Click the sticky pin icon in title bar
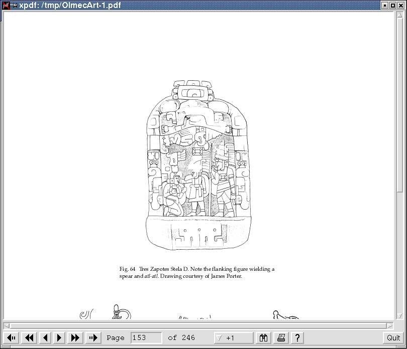This screenshot has width=407, height=349. (x=14, y=5)
